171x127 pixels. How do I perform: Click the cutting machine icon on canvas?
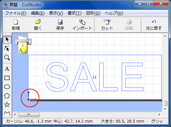pyautogui.click(x=23, y=45)
